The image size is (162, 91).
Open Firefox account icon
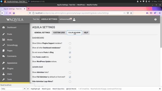pyautogui.click(x=155, y=13)
